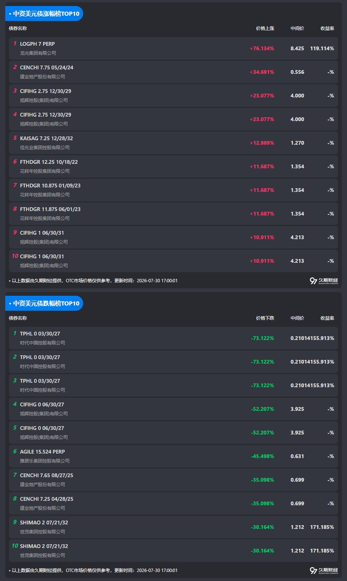Click issuer name 龙光集团有限公司
This screenshot has width=347, height=581.
point(38,53)
